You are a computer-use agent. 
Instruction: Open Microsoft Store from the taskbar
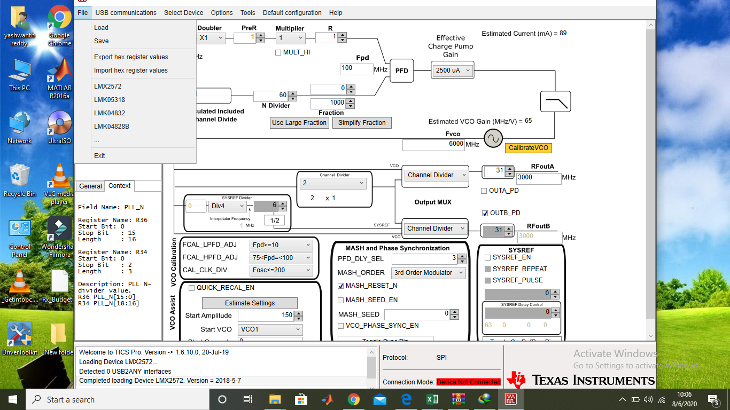click(x=301, y=399)
